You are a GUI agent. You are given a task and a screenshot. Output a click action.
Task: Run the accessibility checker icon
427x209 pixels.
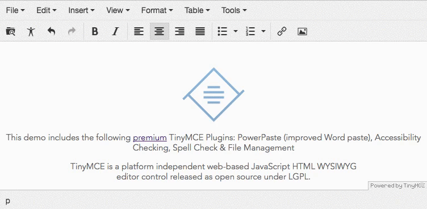click(x=31, y=32)
